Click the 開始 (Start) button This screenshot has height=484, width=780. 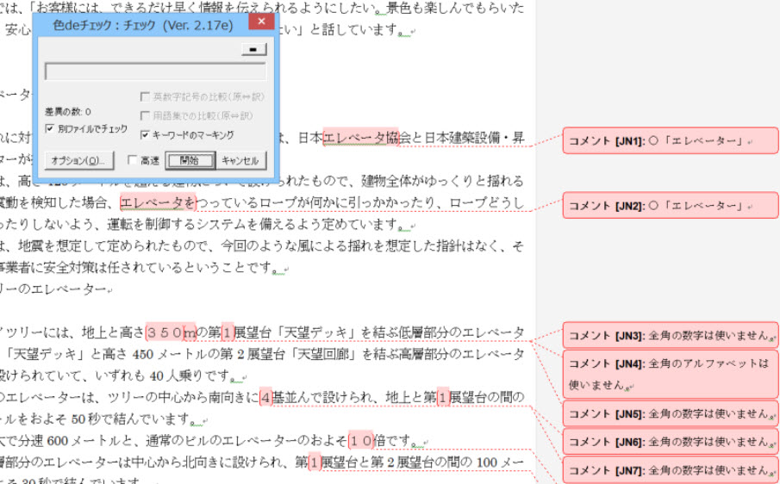click(190, 160)
